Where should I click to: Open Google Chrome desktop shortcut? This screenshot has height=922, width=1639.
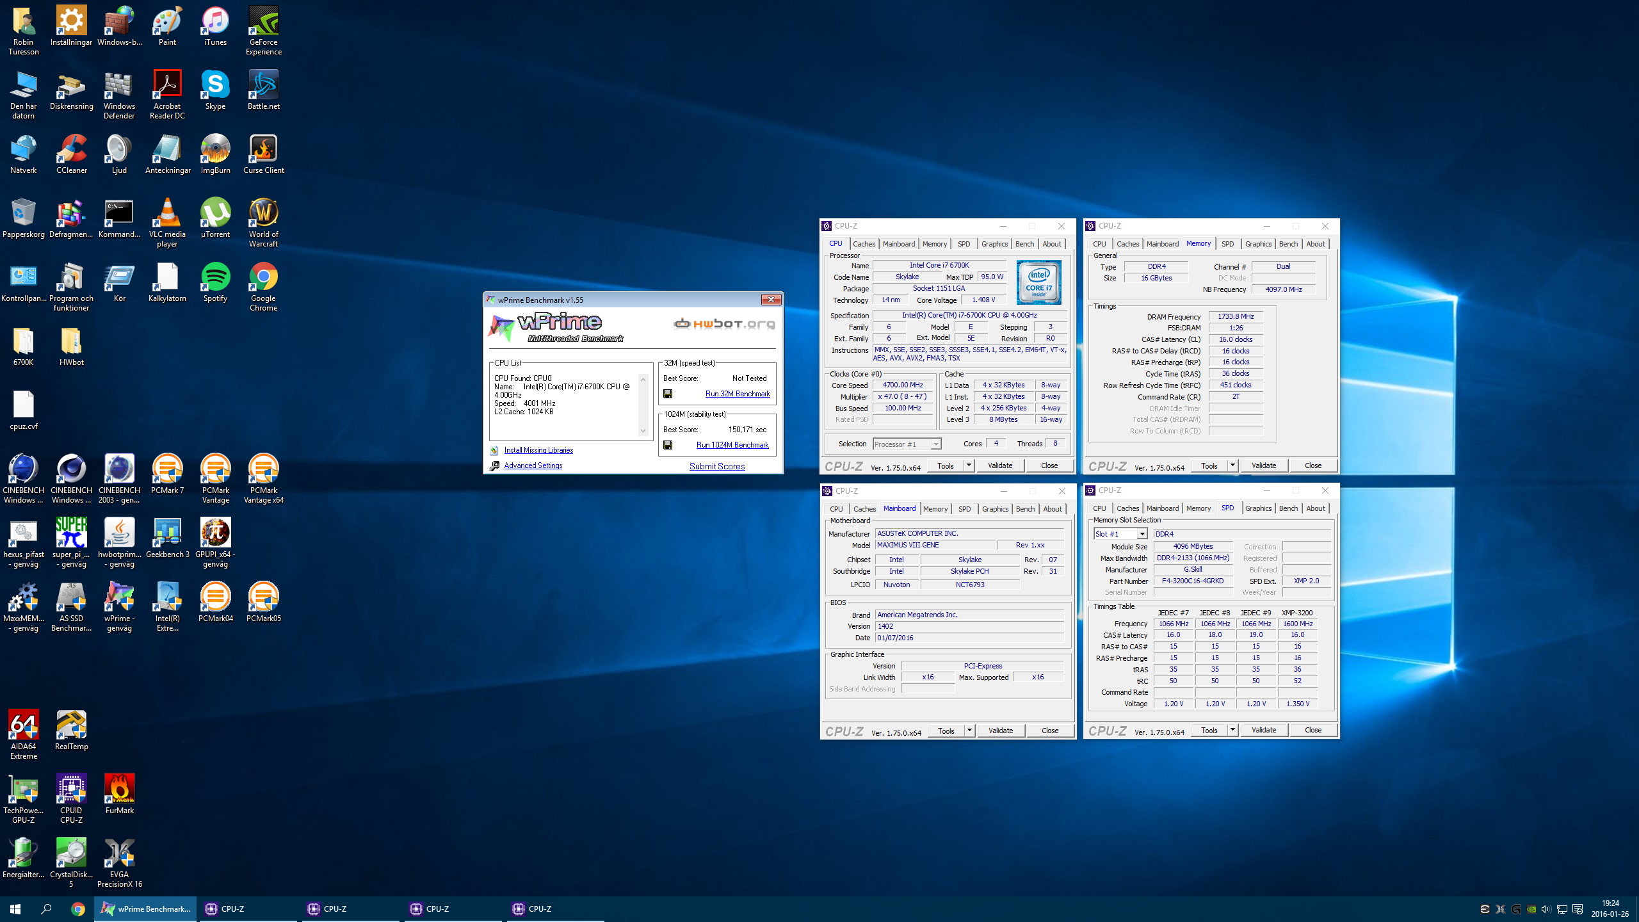point(263,286)
